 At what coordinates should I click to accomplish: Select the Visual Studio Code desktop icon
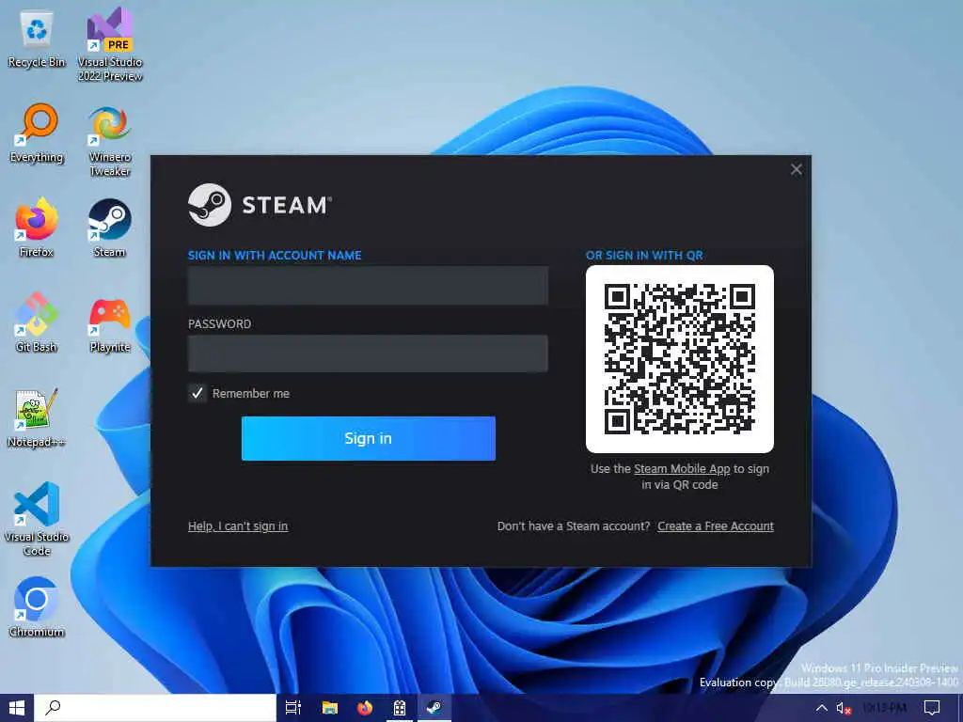(x=37, y=519)
